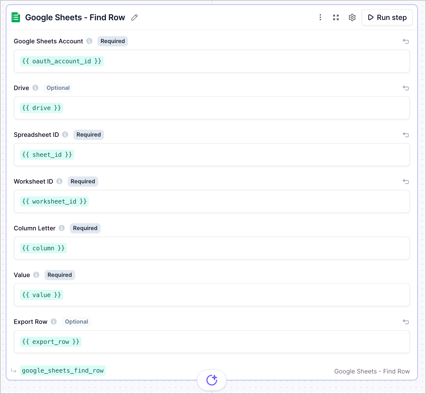The image size is (426, 394).
Task: Reset the Value field using the revert arrow
Action: (406, 275)
